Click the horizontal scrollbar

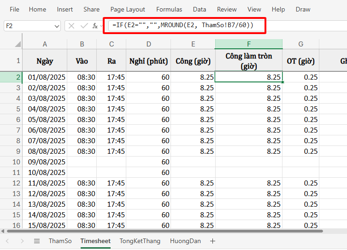point(161,231)
